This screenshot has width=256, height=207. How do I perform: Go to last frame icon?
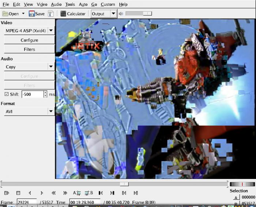(136, 193)
